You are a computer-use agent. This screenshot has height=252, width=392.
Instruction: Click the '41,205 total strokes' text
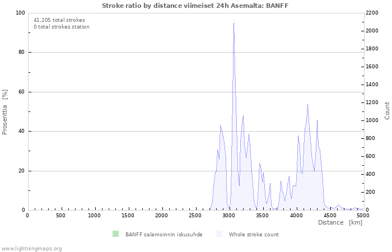point(59,20)
